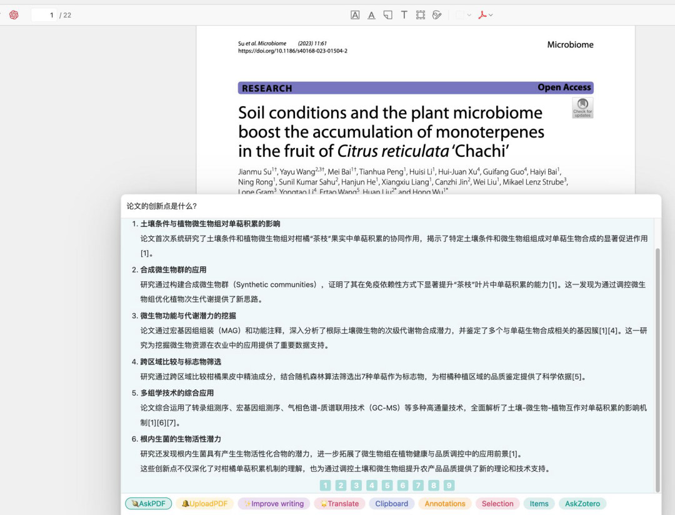The height and width of the screenshot is (515, 675).
Task: Click the page number field showing 1
Action: (44, 15)
